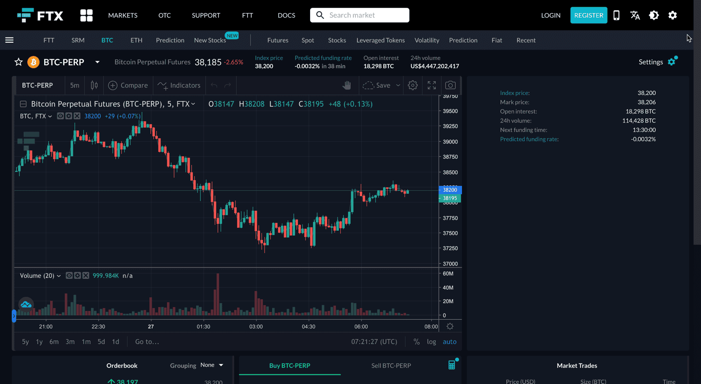
Task: Click the Compare plus icon
Action: pos(113,85)
